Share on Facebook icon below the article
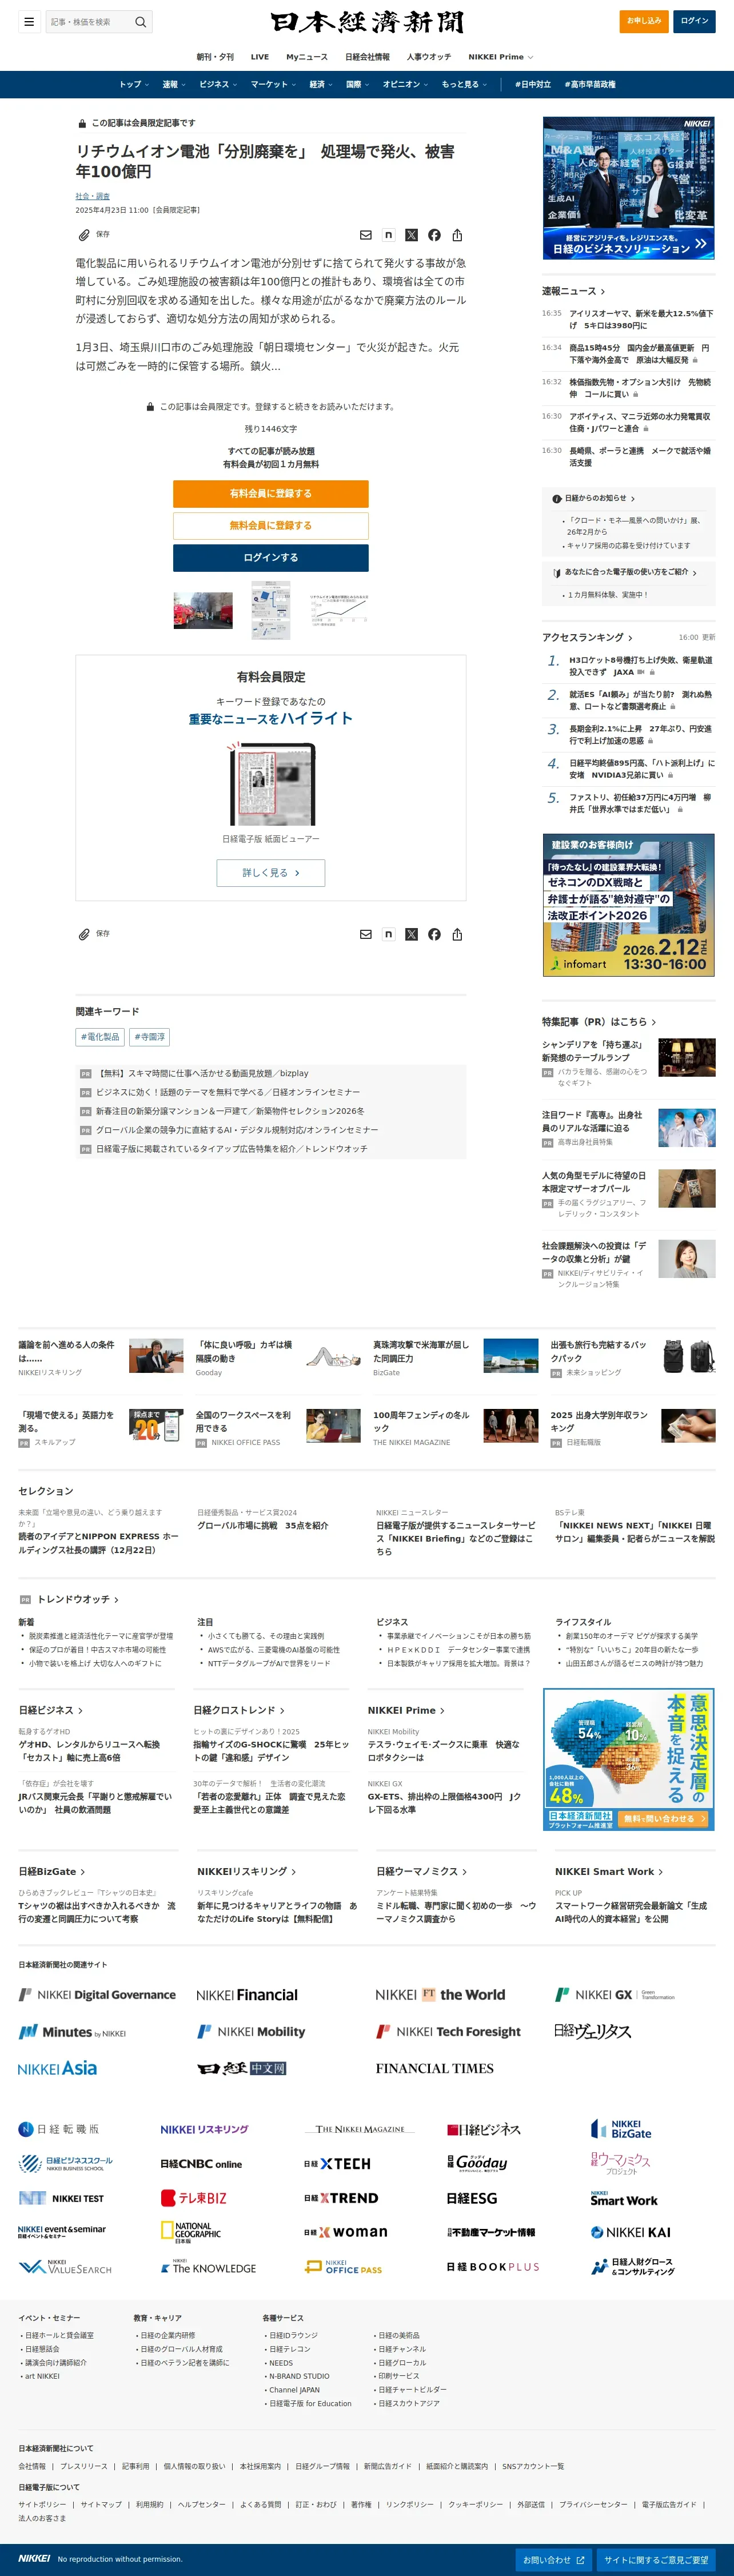Viewport: 734px width, 2576px height. click(434, 934)
